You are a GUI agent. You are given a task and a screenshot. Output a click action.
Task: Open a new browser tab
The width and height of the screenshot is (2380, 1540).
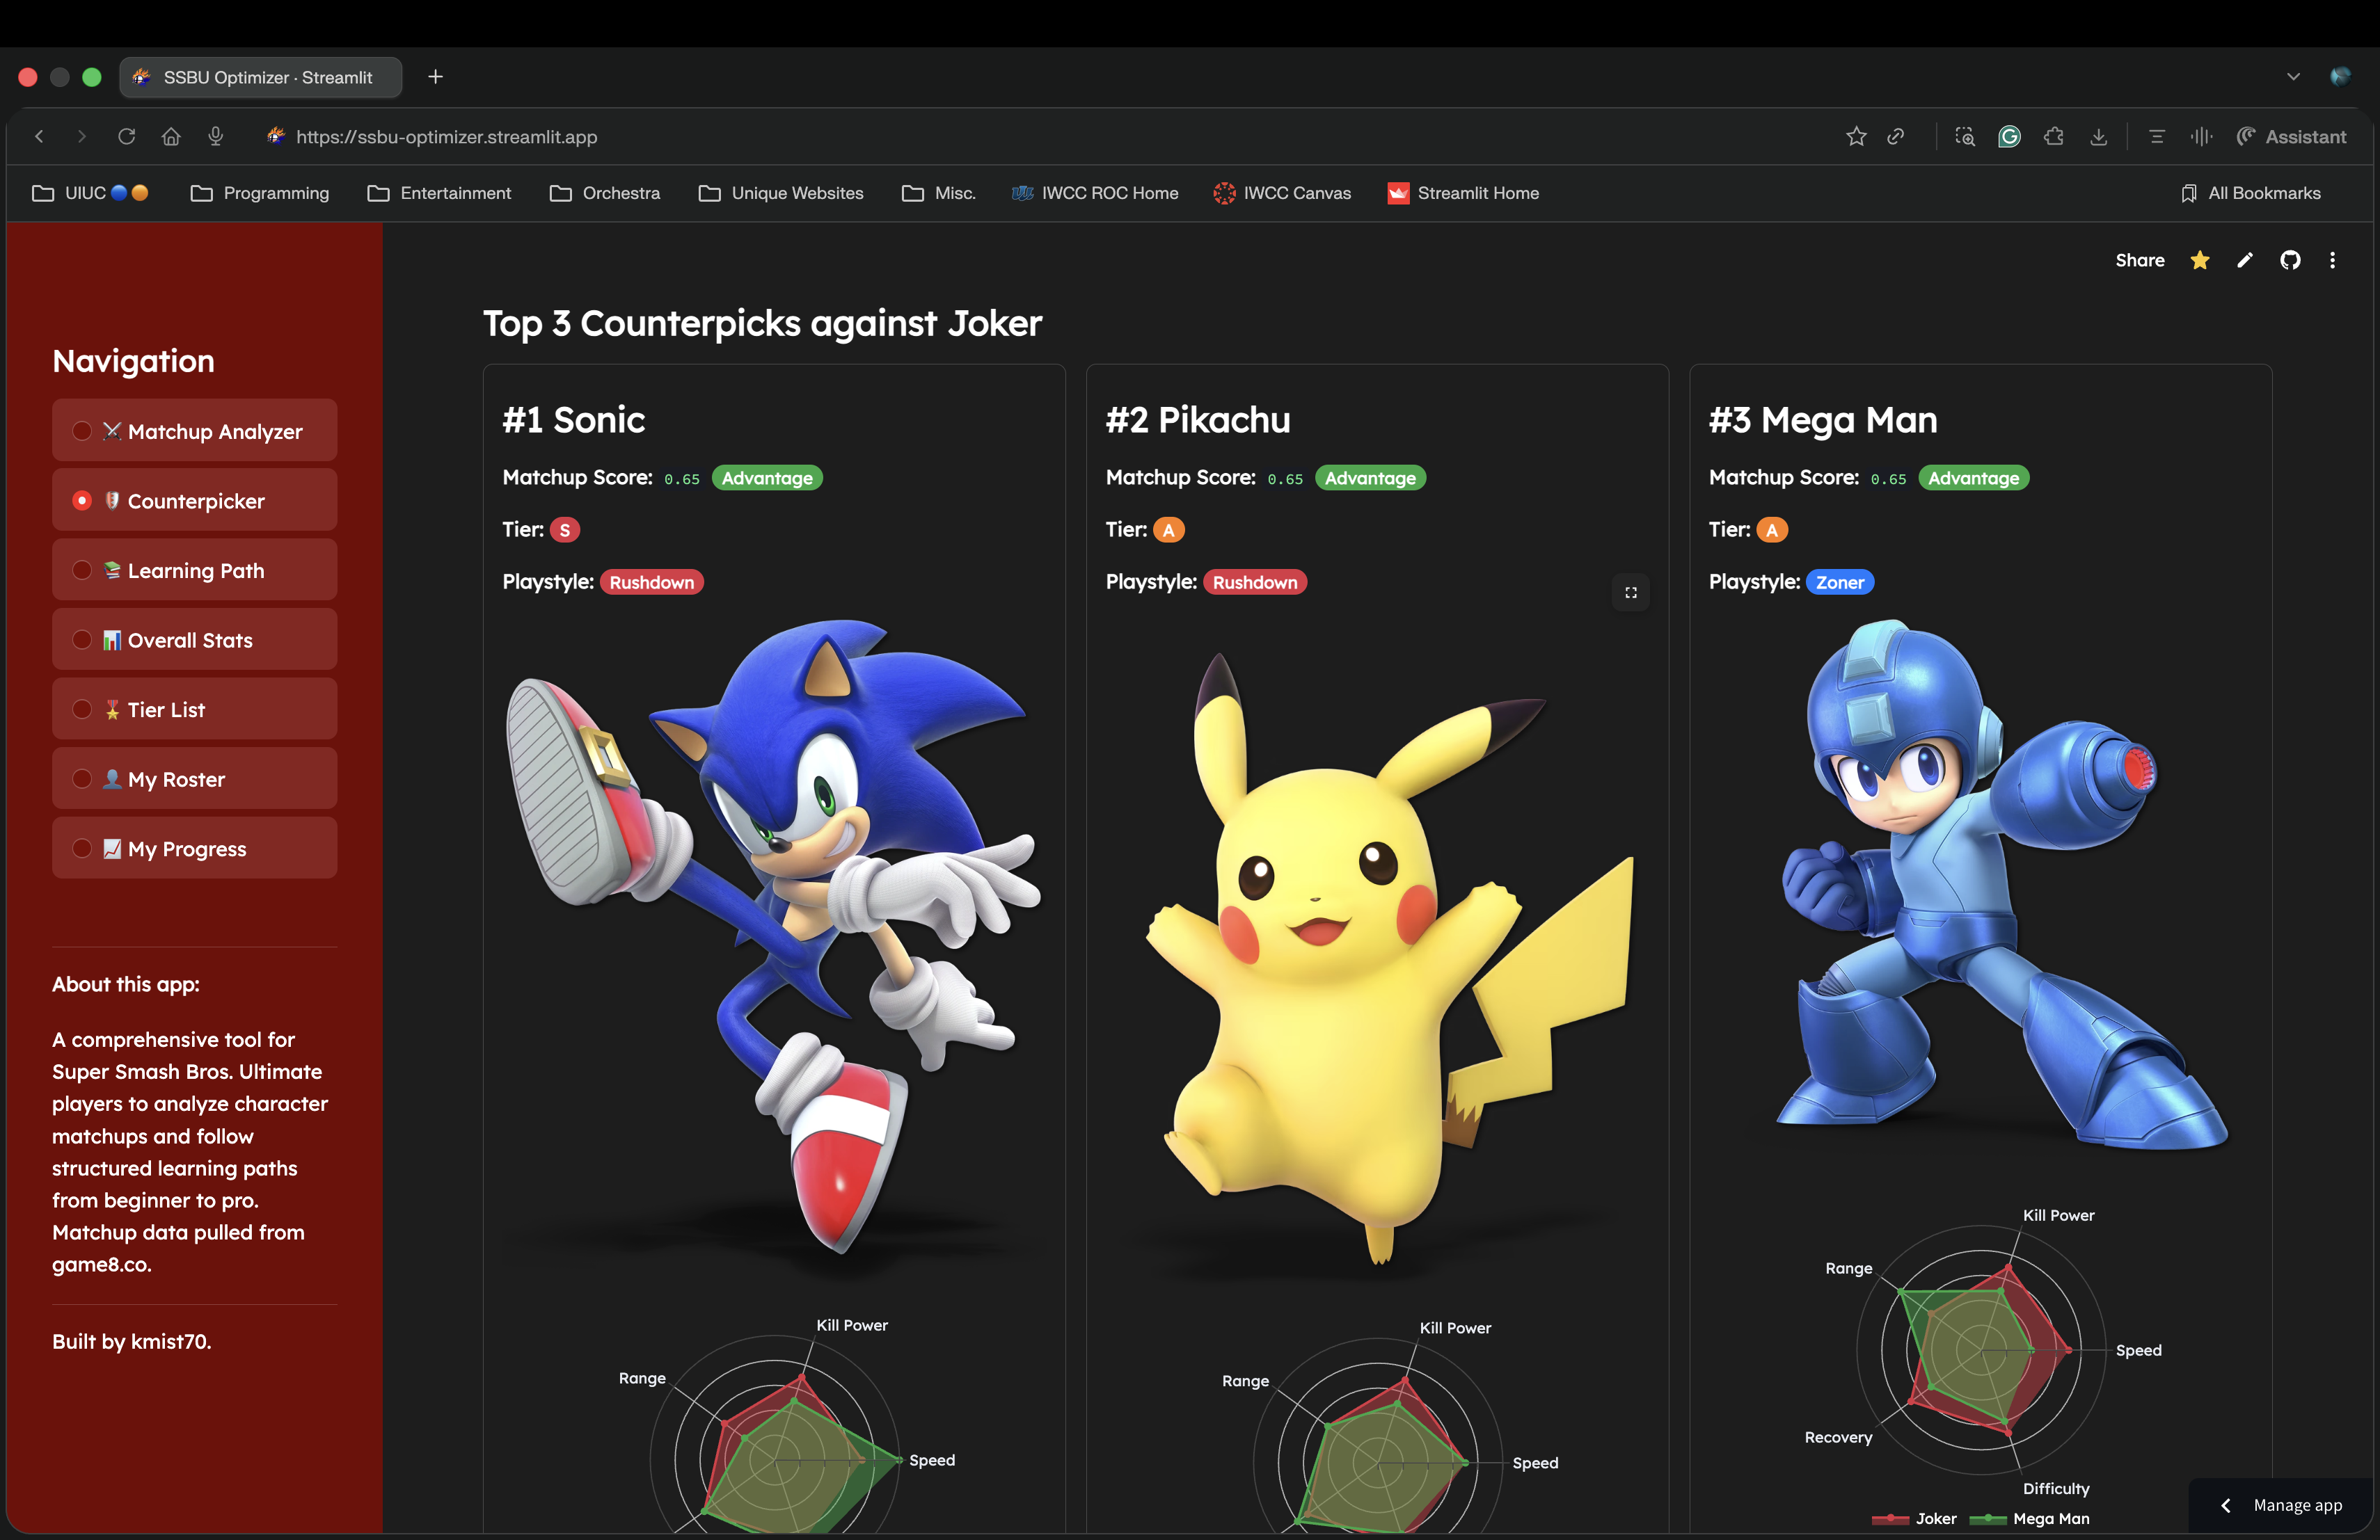pyautogui.click(x=435, y=77)
